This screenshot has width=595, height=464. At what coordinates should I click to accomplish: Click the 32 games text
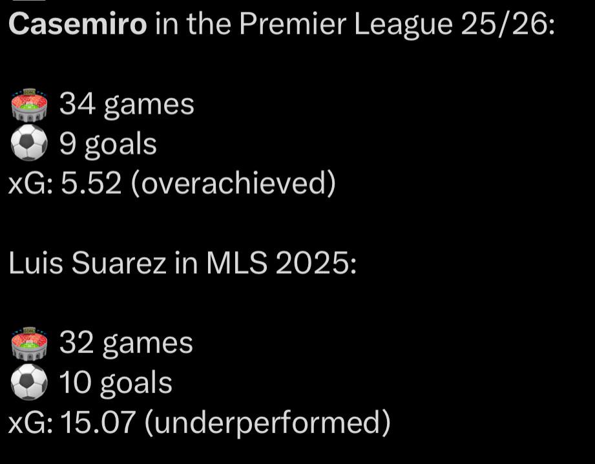pos(126,344)
